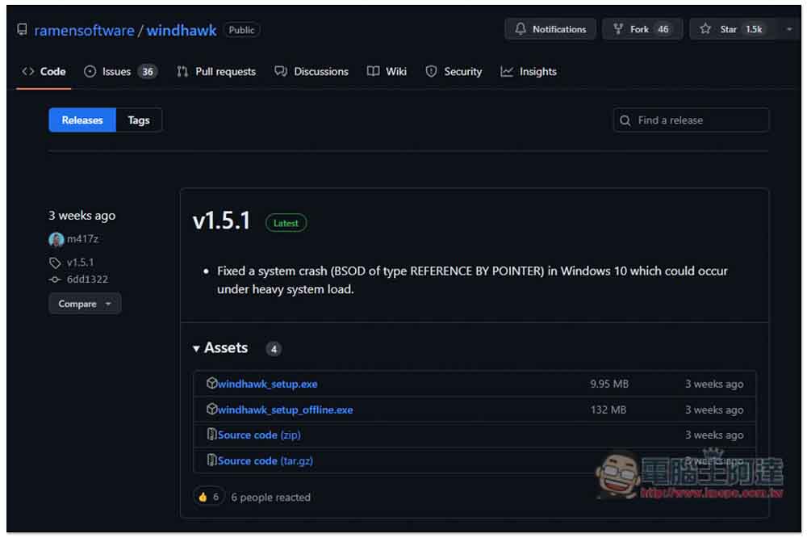
Task: Focus the Find a release search field
Action: pyautogui.click(x=691, y=120)
